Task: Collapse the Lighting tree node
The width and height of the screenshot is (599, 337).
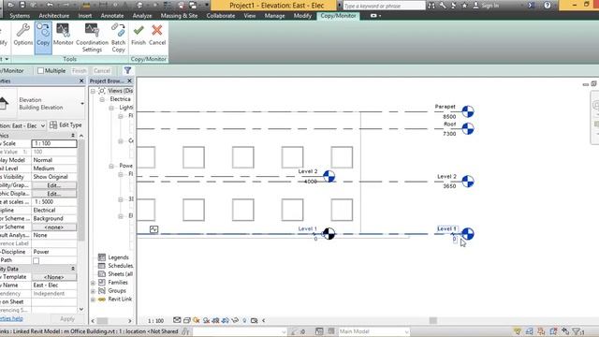Action: click(111, 108)
